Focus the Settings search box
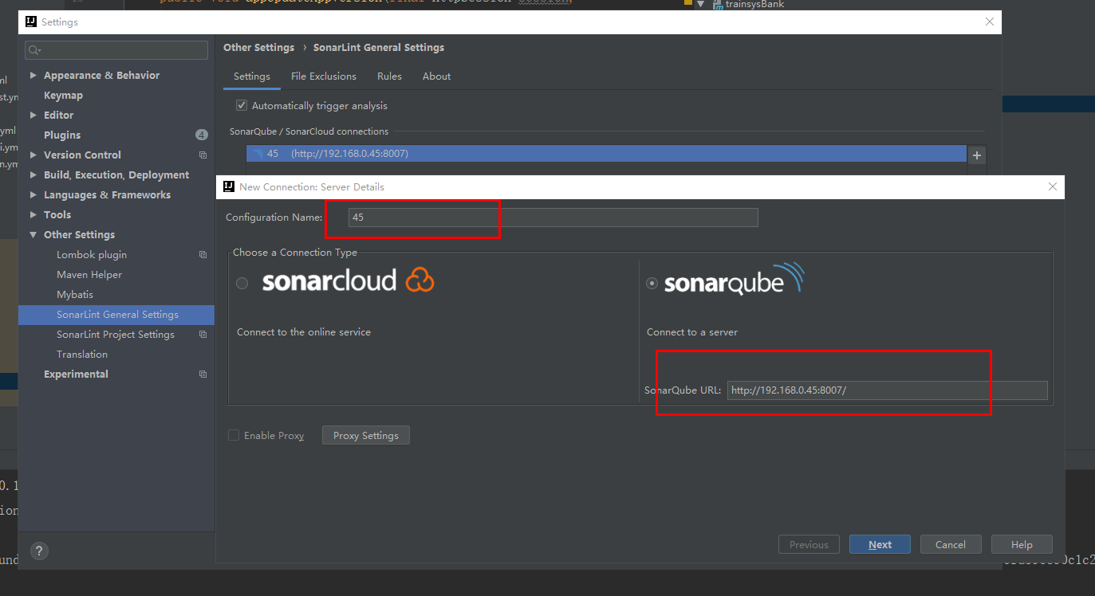1095x596 pixels. click(116, 51)
